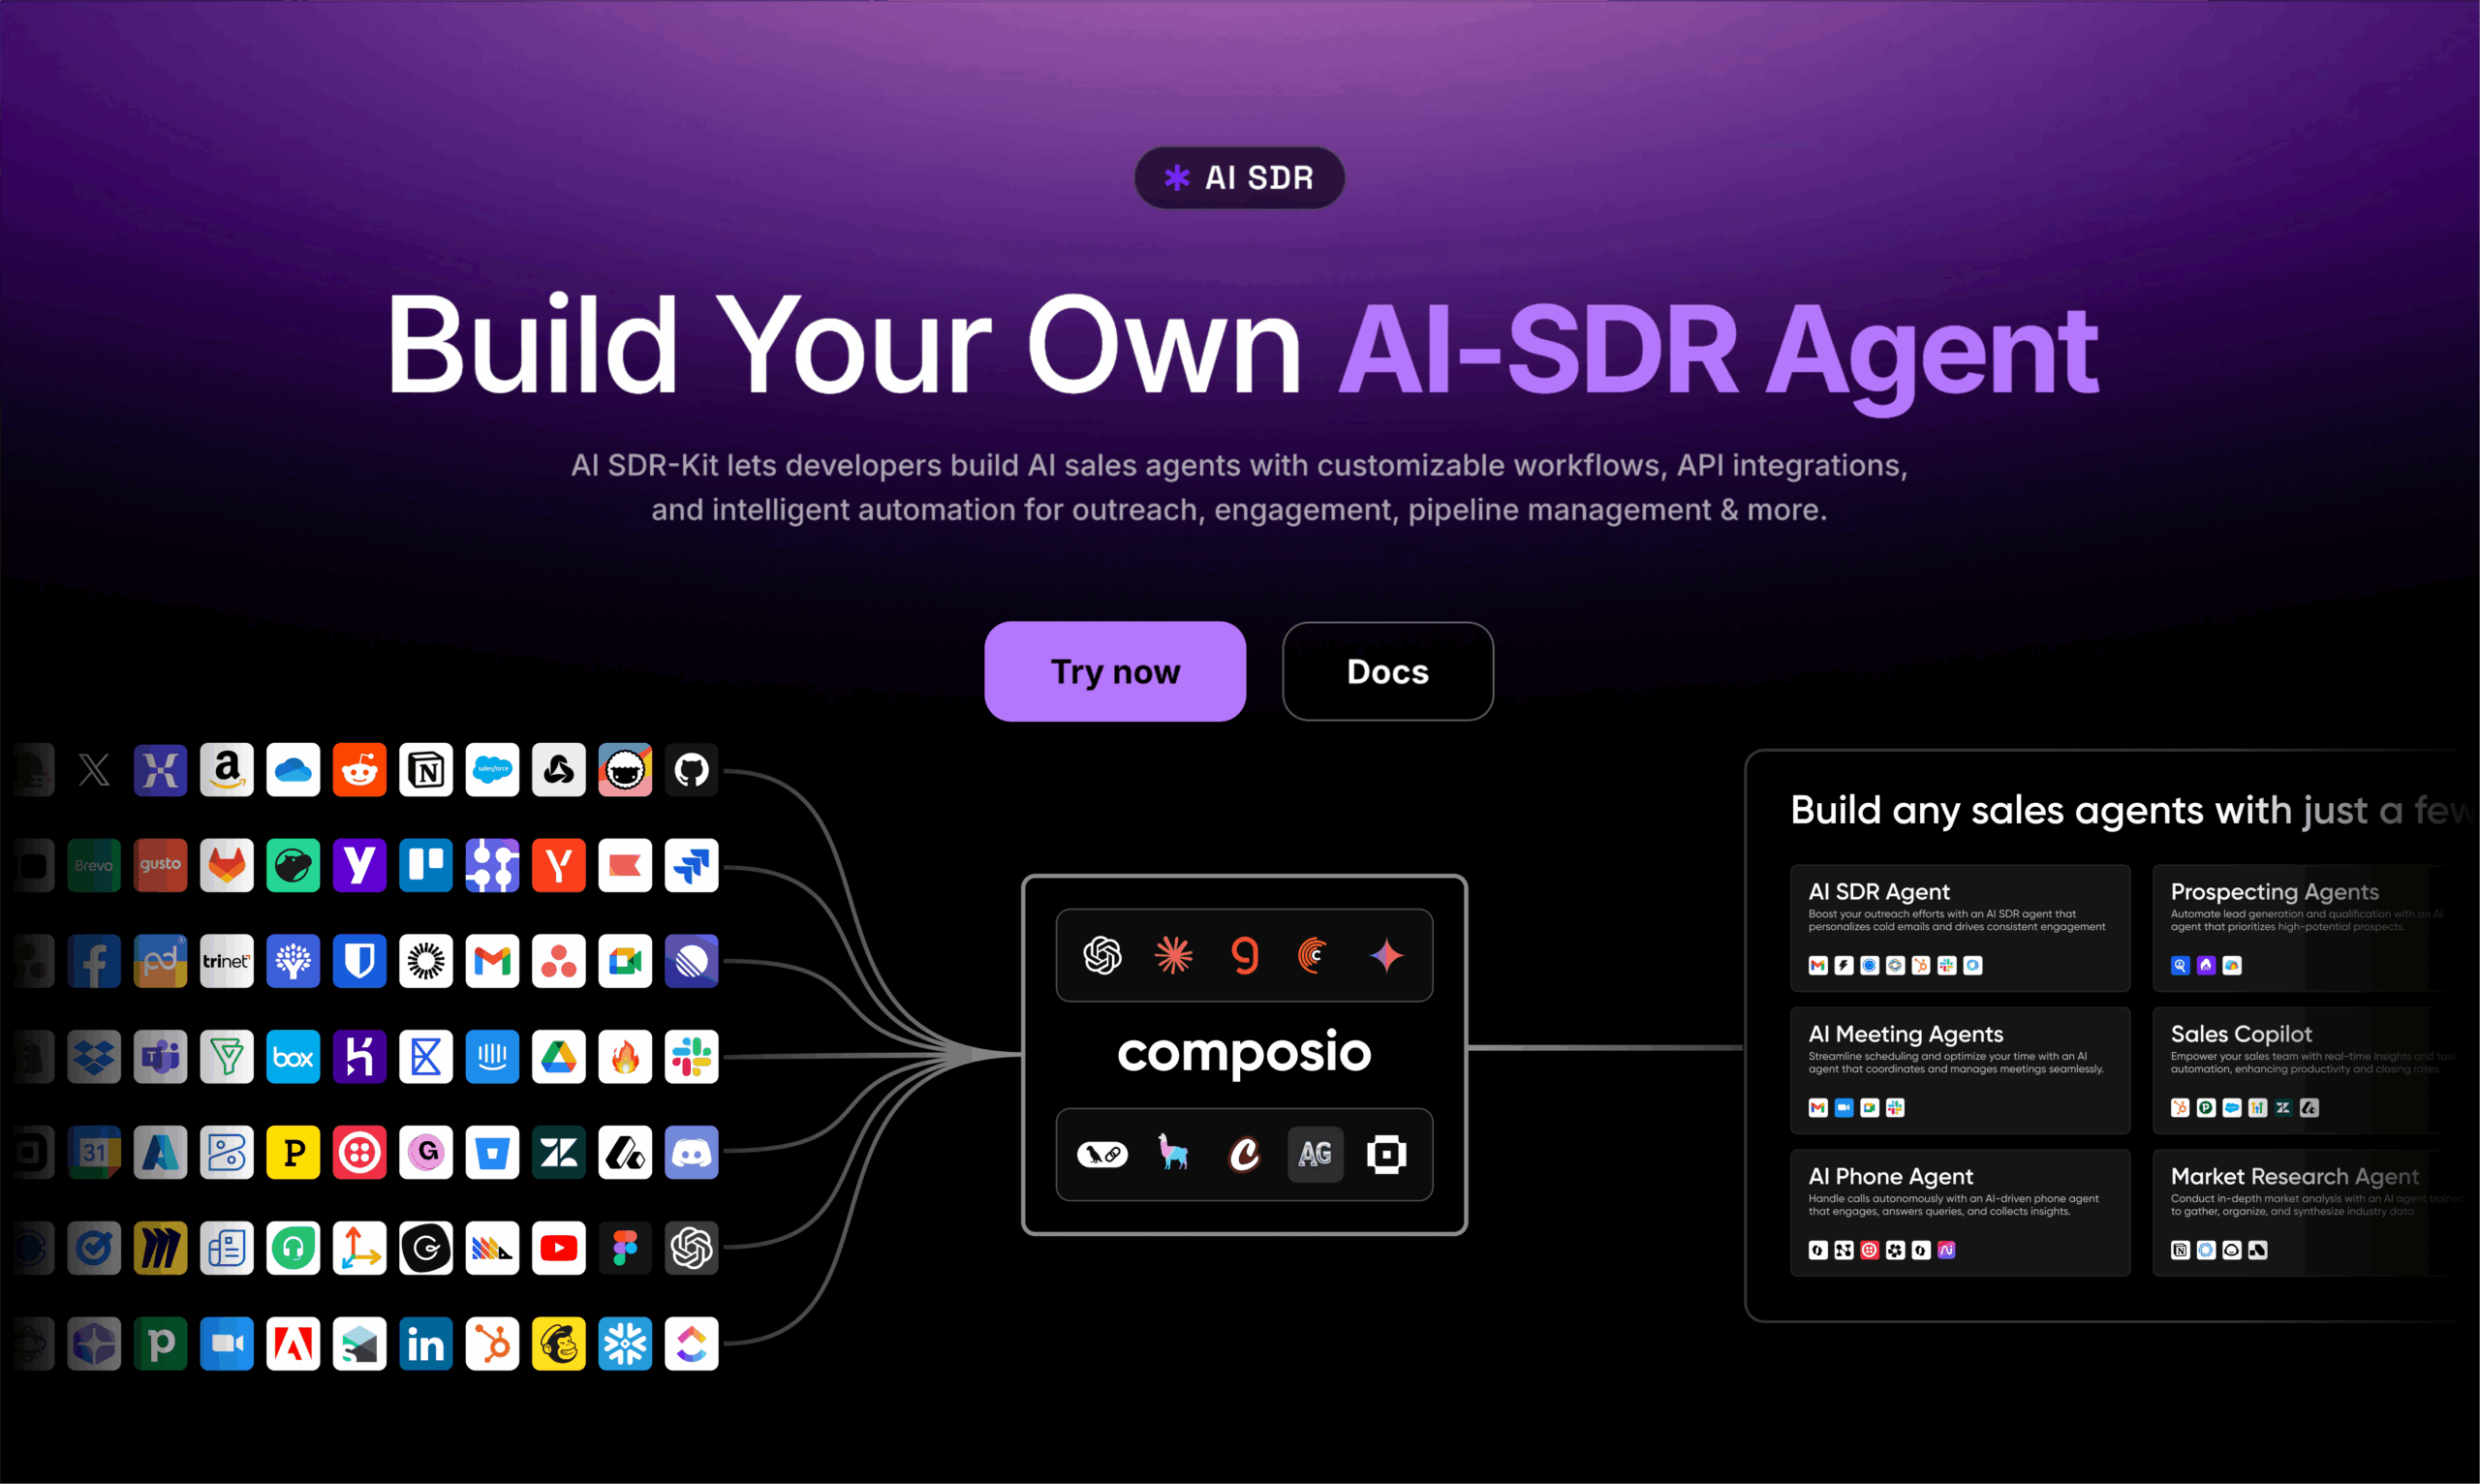
Task: Click the TriNet icon
Action: tap(227, 961)
